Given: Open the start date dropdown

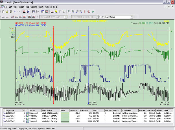Looking at the screenshot, I should pyautogui.click(x=66, y=17).
